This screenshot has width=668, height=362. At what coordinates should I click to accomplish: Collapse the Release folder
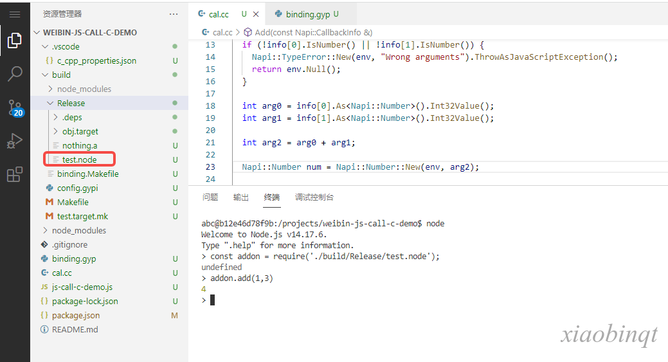(50, 103)
